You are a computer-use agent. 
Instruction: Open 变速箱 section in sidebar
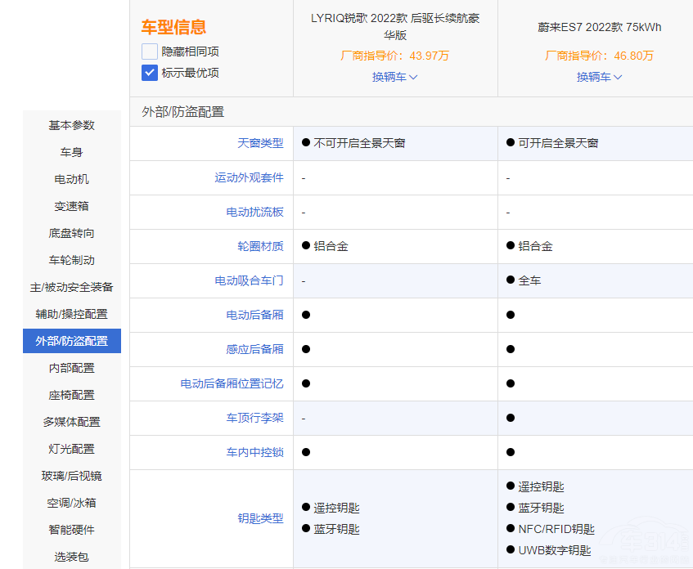tap(72, 206)
